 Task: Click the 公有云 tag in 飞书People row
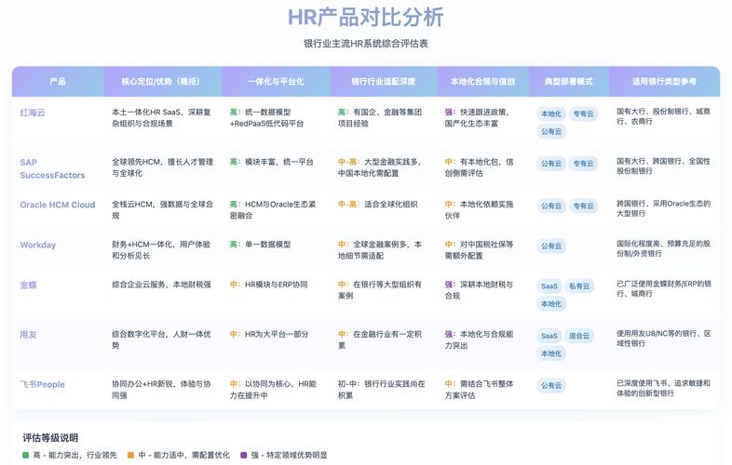click(551, 386)
